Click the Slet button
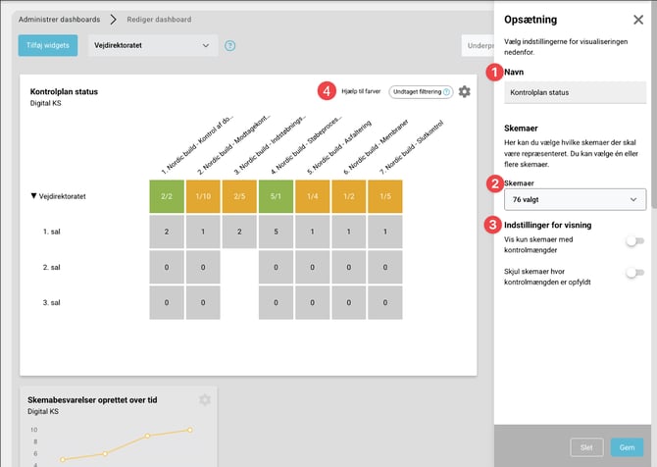 point(586,446)
